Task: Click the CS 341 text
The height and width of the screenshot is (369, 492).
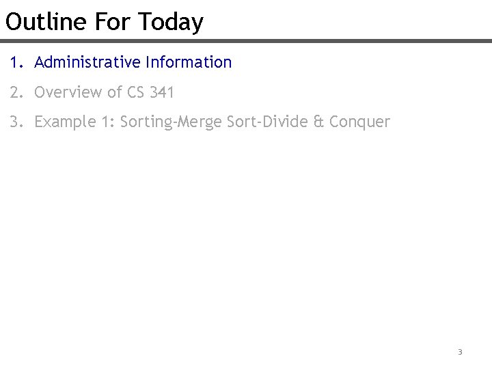Action: 150,92
